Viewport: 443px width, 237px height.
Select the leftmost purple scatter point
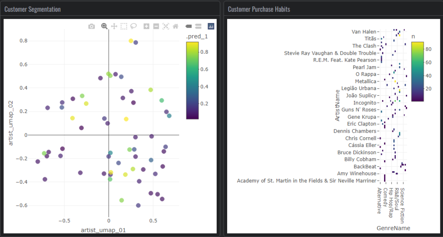pos(38,162)
